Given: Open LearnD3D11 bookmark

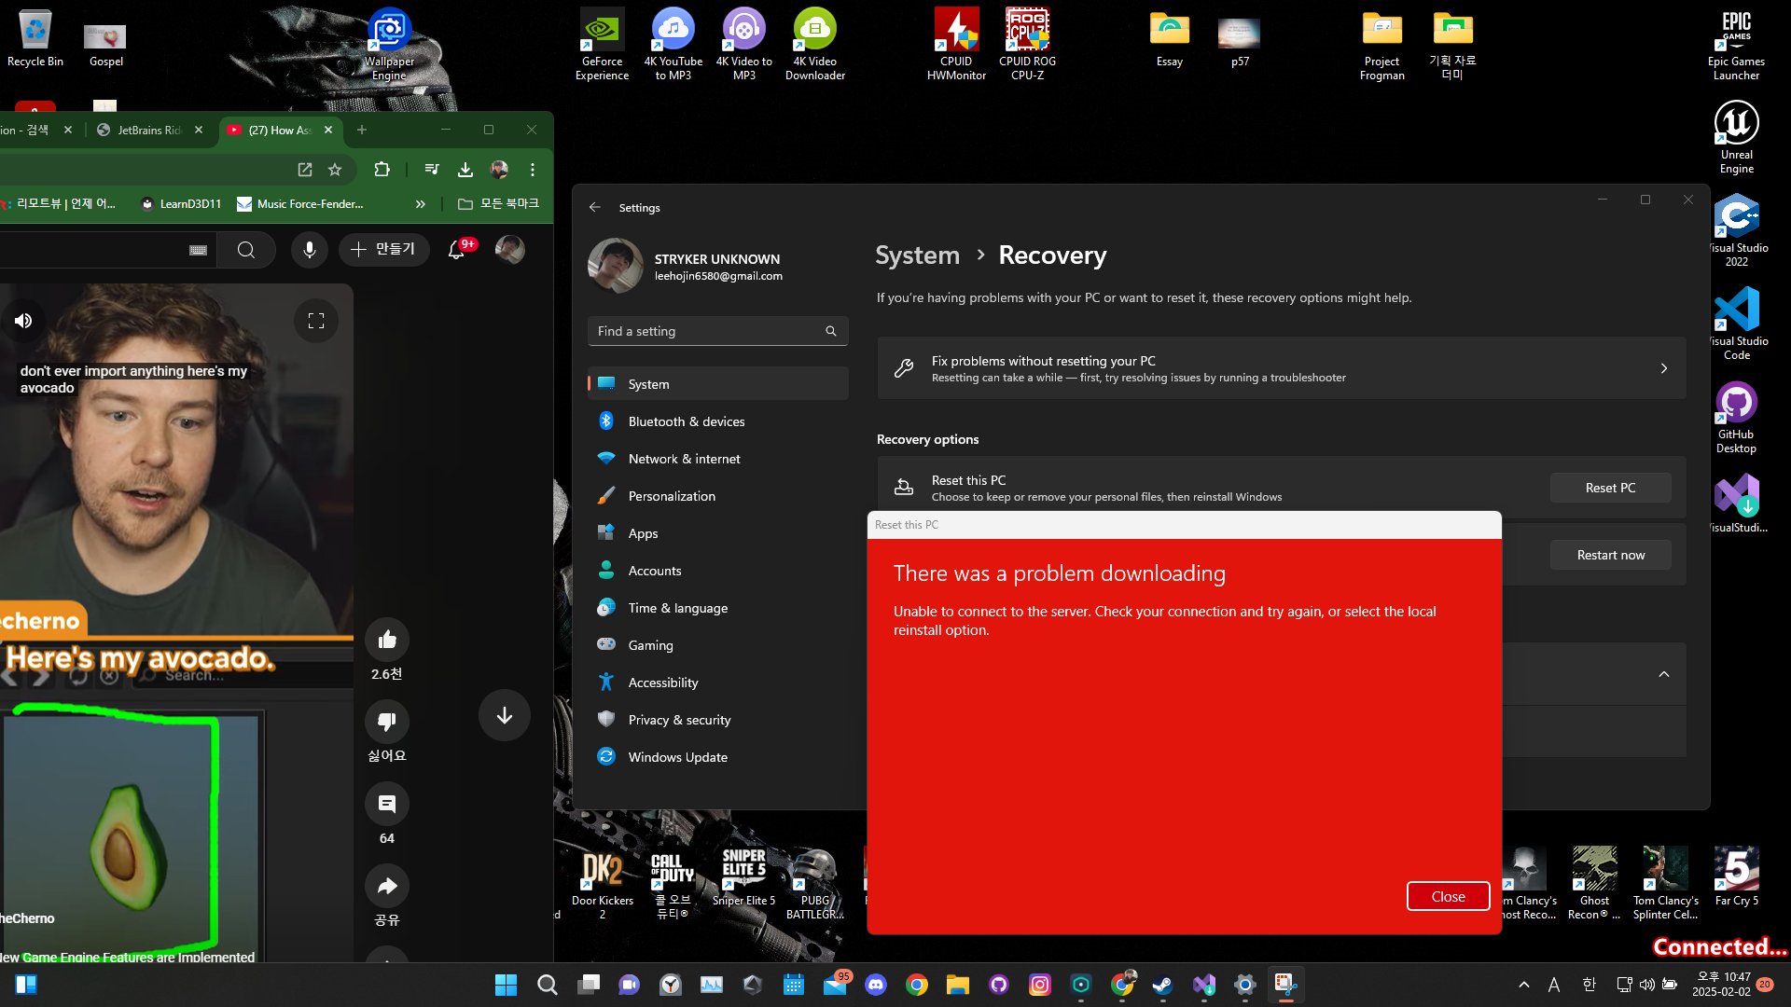Looking at the screenshot, I should click(x=181, y=204).
